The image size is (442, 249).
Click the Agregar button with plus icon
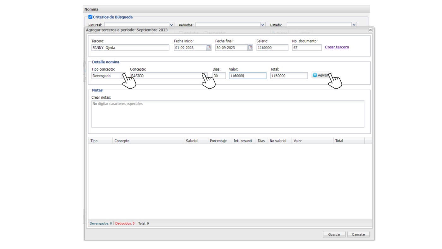tap(321, 75)
